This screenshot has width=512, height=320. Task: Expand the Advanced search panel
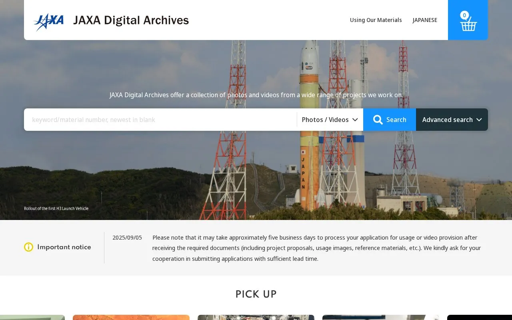click(x=452, y=120)
